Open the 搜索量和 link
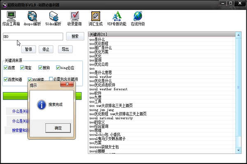The image size is (247, 164). (x=20, y=130)
